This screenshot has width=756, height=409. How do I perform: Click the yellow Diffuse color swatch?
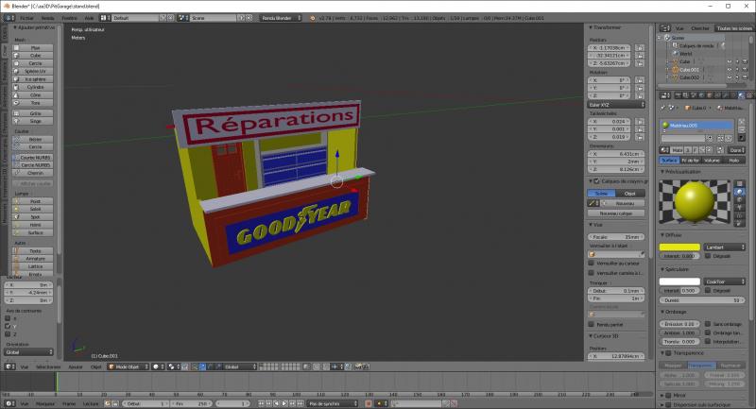(680, 247)
